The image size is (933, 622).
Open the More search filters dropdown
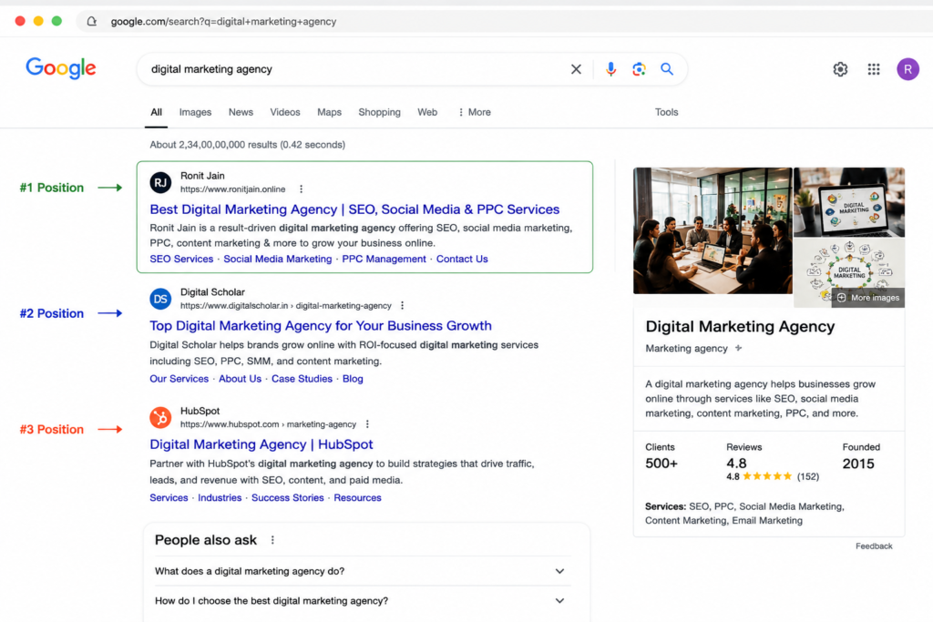(x=474, y=112)
